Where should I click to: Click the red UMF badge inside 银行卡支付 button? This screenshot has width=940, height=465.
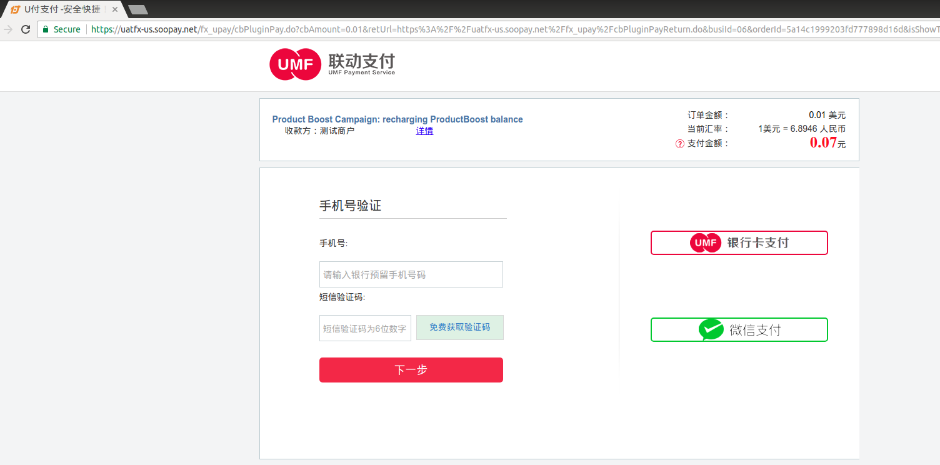click(x=706, y=242)
